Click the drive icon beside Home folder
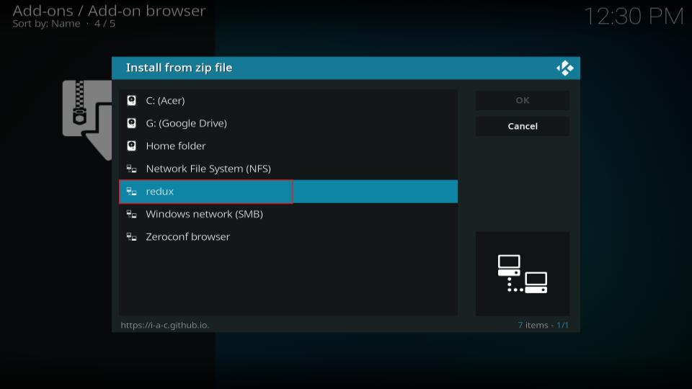This screenshot has width=692, height=389. tap(131, 146)
